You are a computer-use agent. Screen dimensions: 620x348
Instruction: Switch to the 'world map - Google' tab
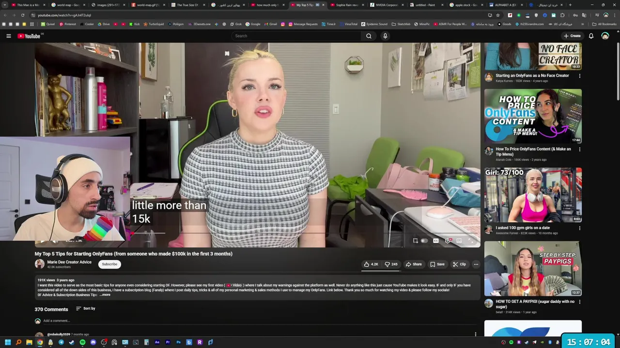[x=68, y=5]
